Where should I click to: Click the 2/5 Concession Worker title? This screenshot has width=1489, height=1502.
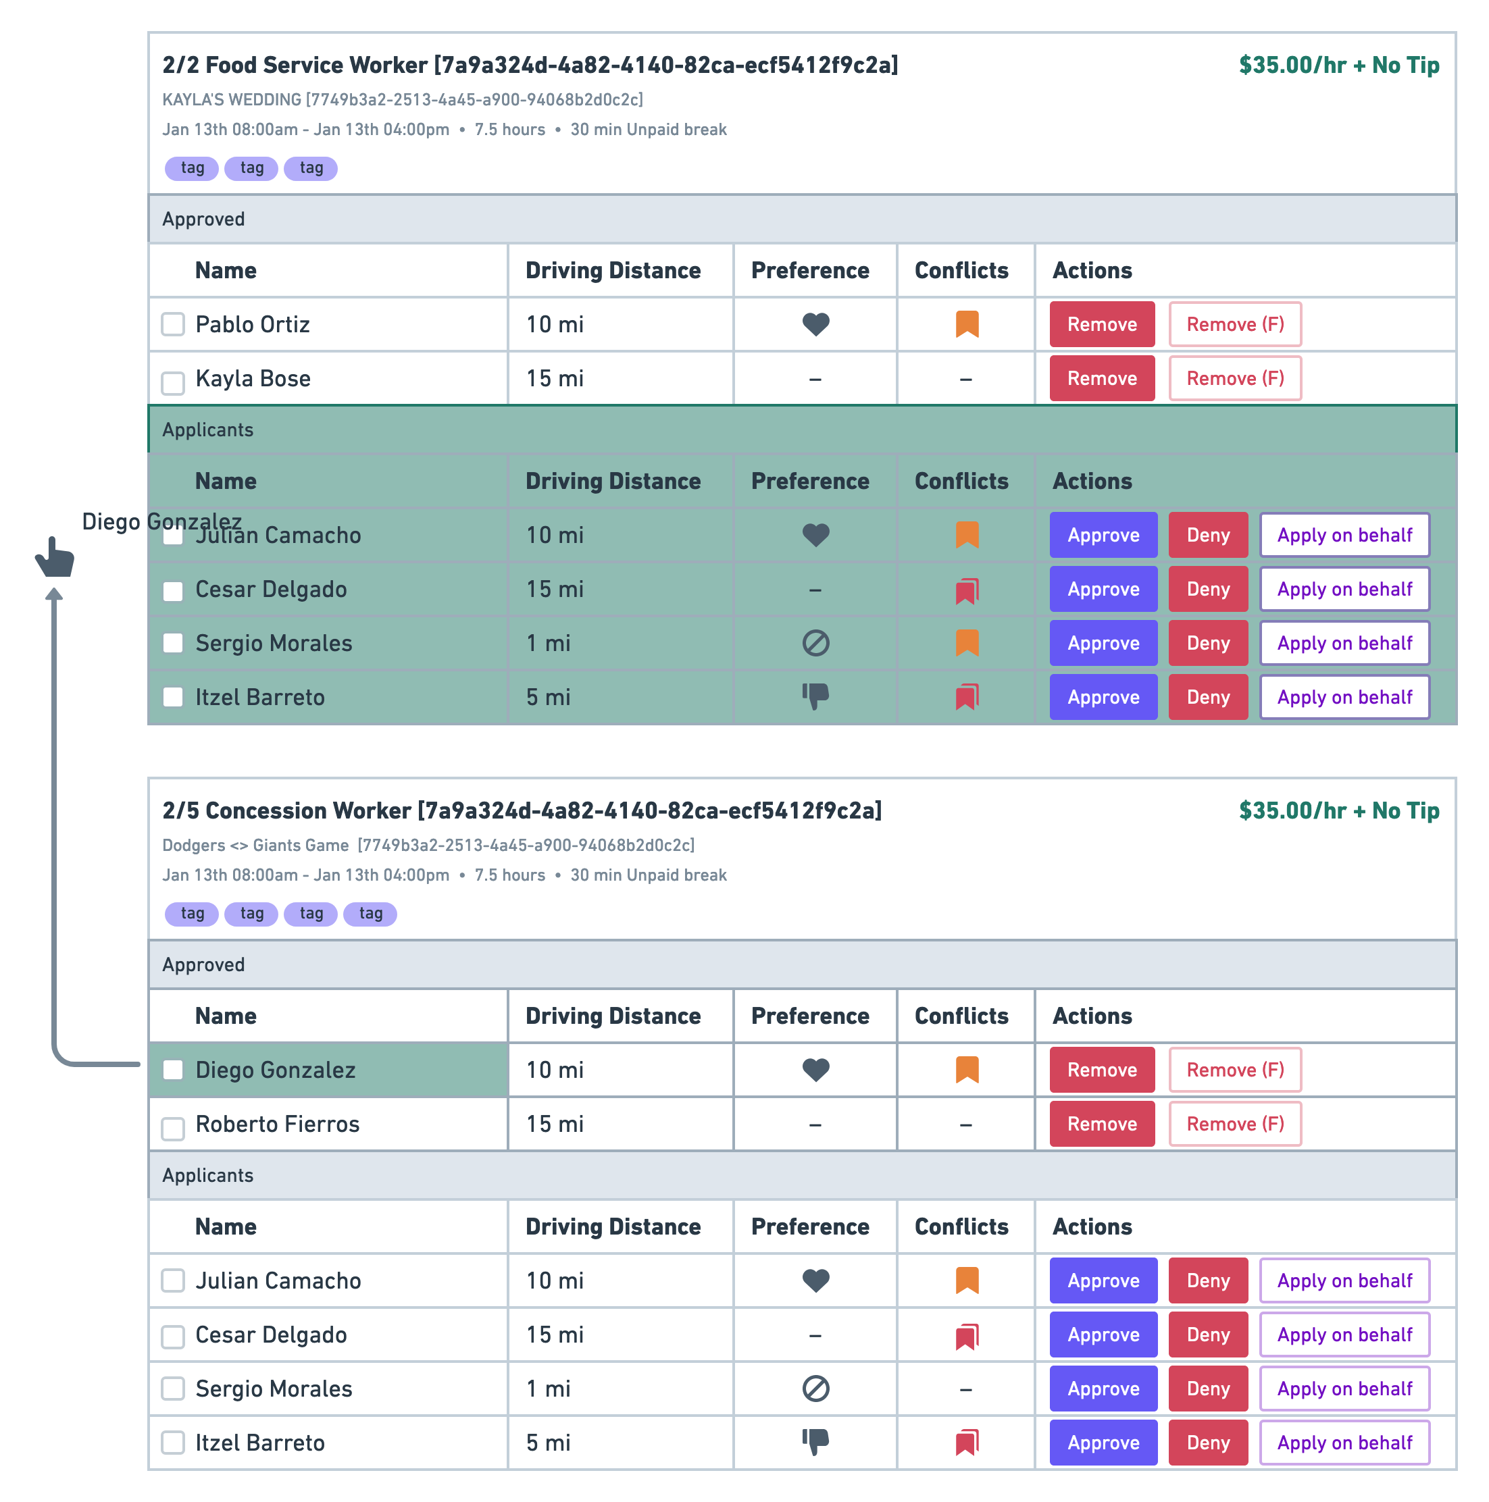point(522,811)
